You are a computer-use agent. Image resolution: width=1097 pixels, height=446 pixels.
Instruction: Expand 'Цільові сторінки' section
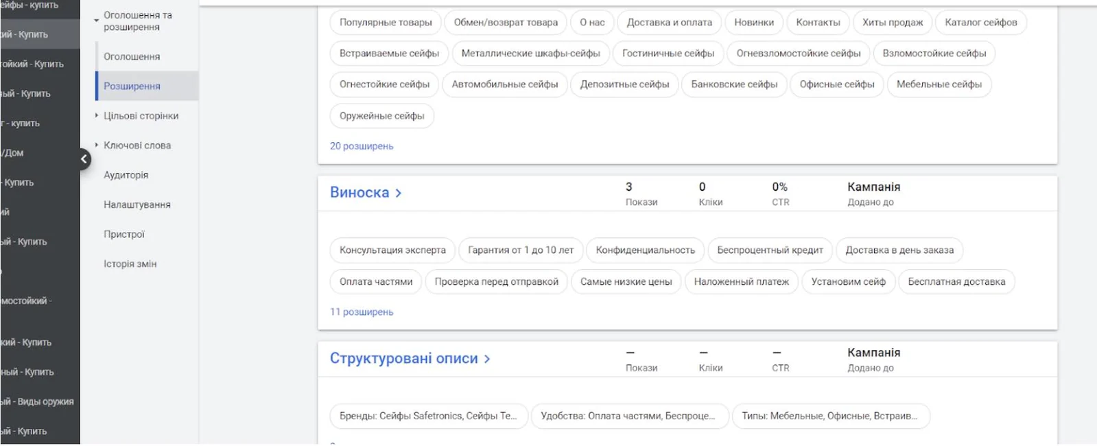[97, 116]
